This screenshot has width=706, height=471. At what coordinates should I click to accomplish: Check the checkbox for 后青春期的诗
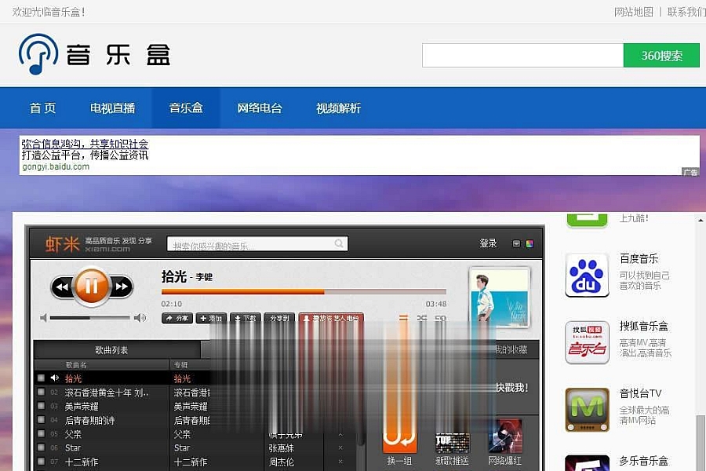[41, 420]
